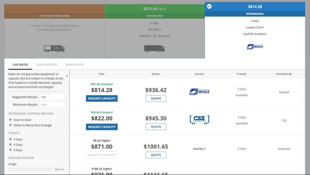The image size is (310, 175).
Task: Request capacity for the $814.28 rate
Action: coord(102,98)
